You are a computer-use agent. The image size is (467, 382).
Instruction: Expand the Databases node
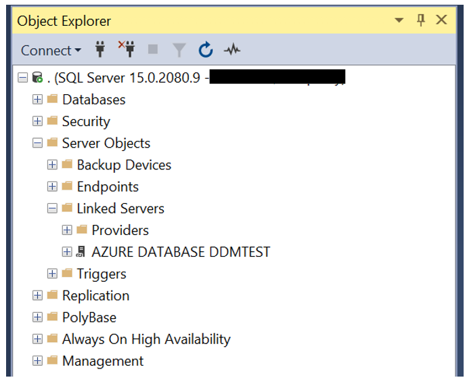click(x=37, y=100)
